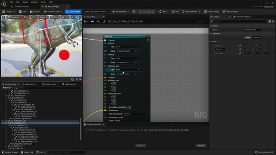This screenshot has width=276, height=155.
Task: Click the viewport play speed button
Action: [x=65, y=17]
